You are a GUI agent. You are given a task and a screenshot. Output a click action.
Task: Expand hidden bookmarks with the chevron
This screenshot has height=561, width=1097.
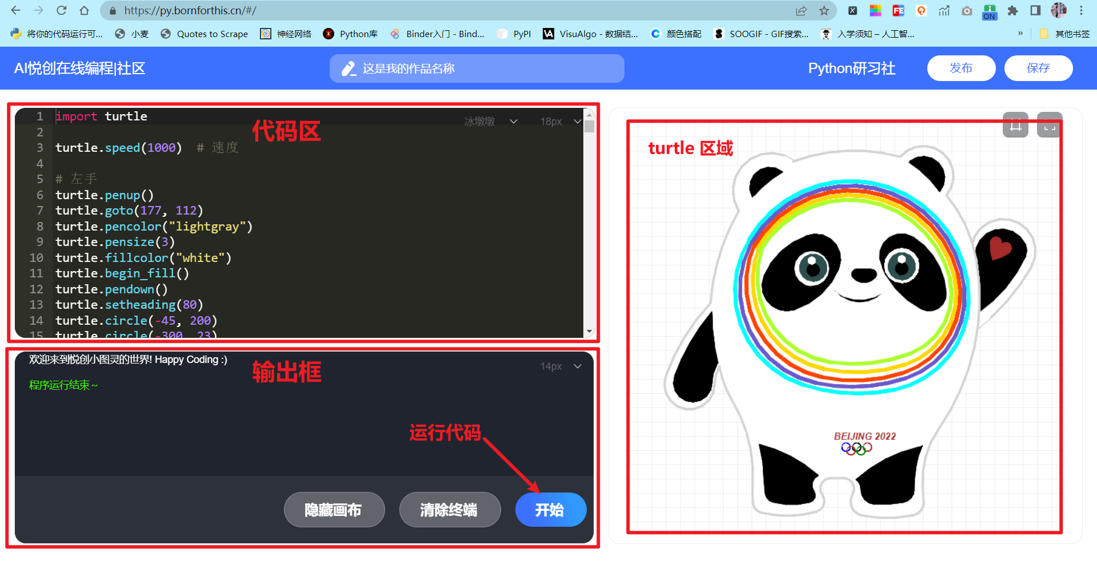coord(1020,34)
